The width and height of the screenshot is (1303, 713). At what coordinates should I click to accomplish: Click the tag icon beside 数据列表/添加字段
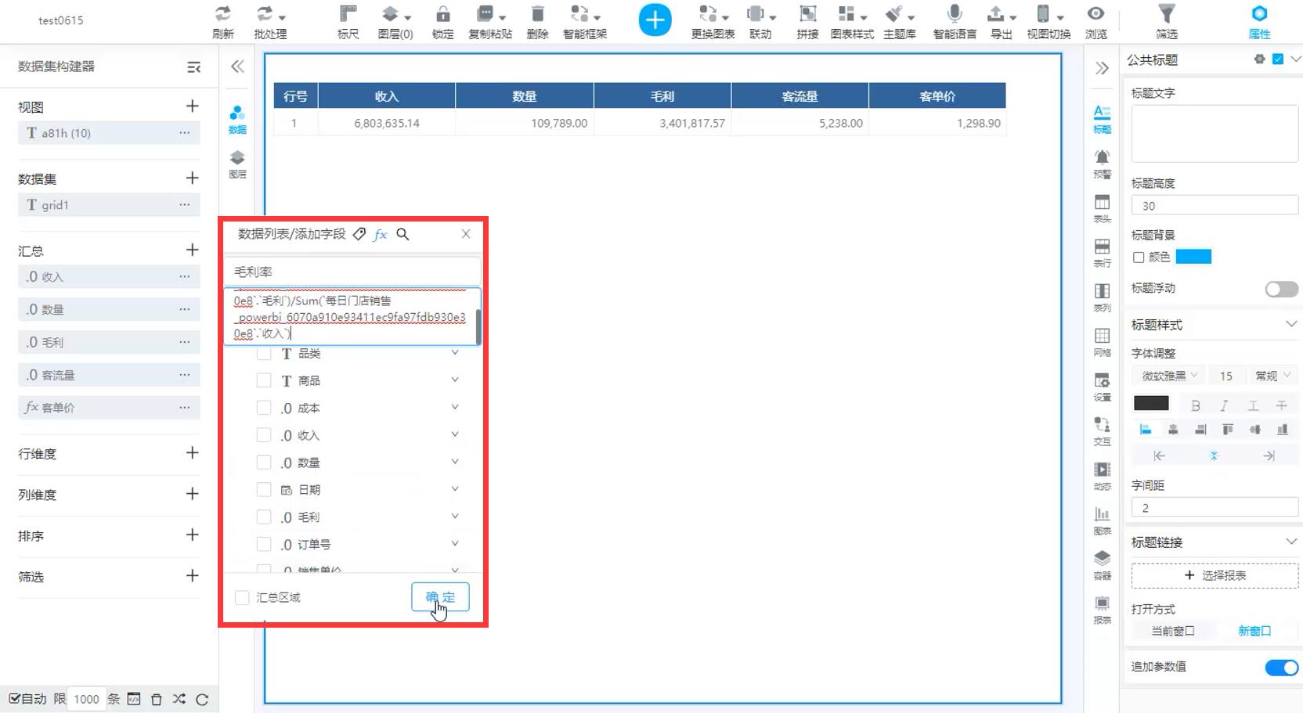click(359, 234)
